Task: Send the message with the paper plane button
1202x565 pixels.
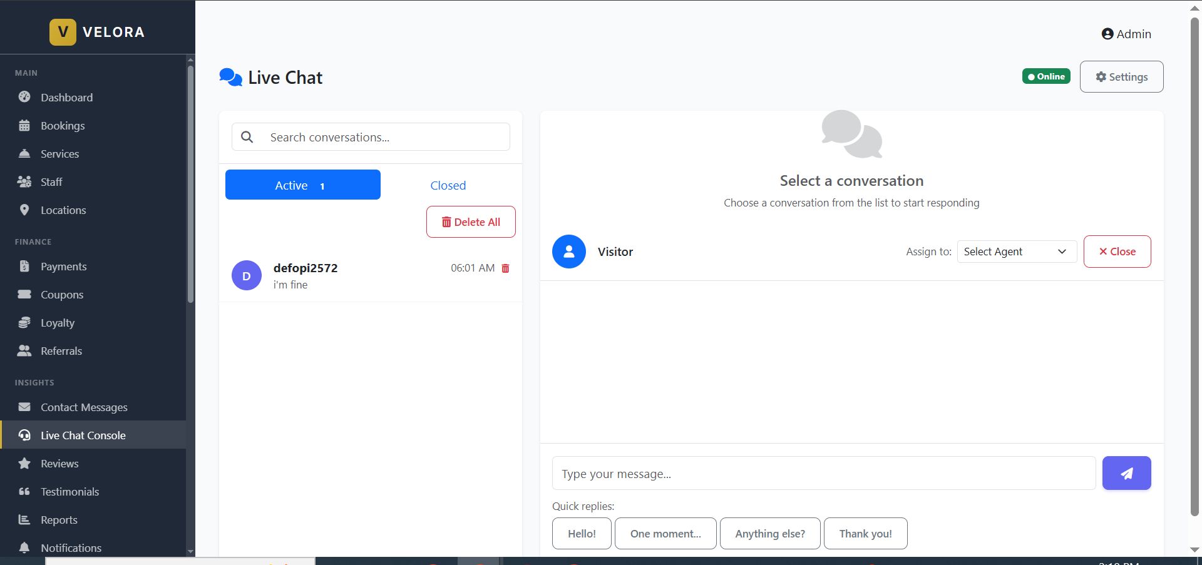Action: tap(1126, 473)
